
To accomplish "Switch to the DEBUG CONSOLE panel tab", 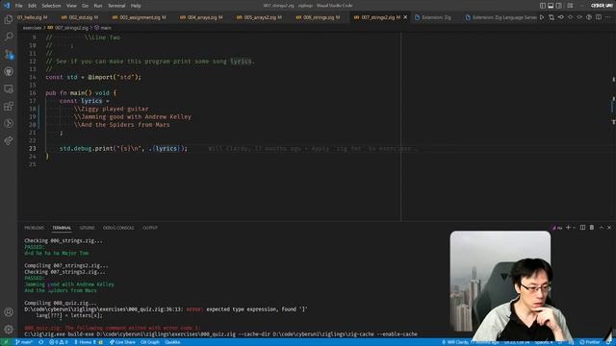I will click(118, 228).
